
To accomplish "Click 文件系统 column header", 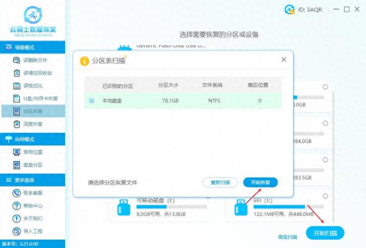I will [x=212, y=85].
